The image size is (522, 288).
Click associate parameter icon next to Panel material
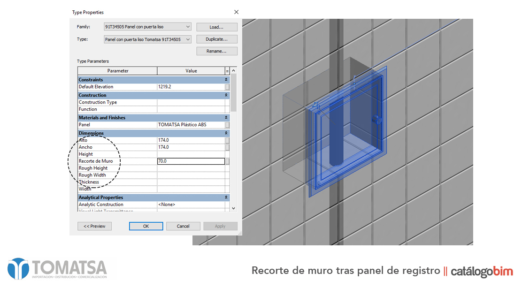pos(227,124)
